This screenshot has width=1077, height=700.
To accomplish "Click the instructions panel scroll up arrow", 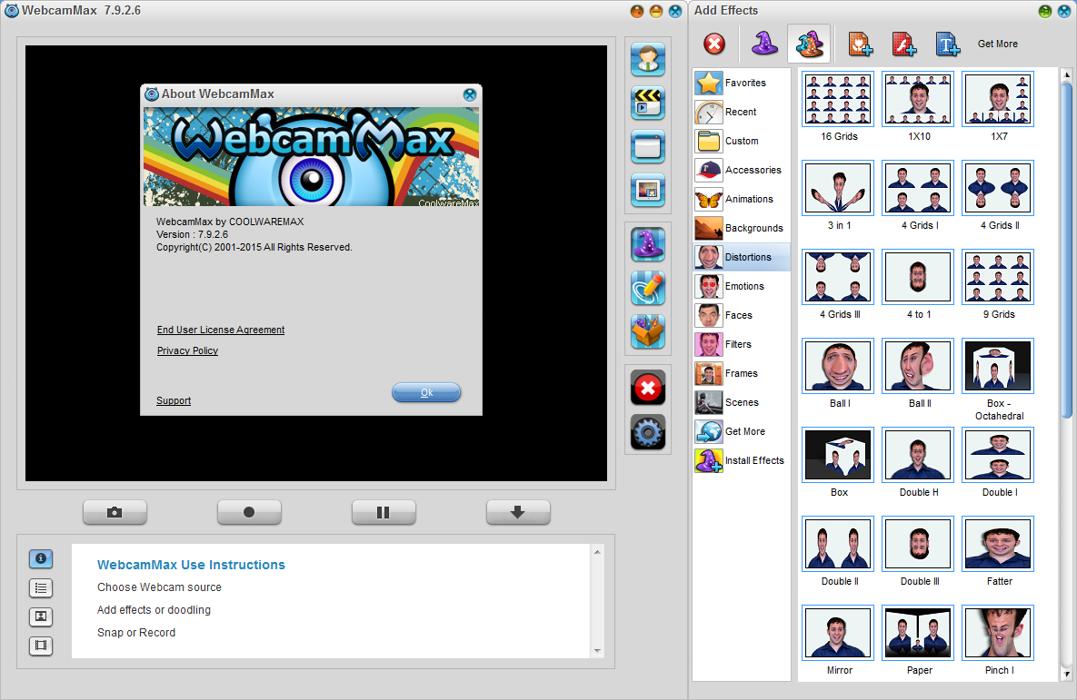I will [597, 552].
